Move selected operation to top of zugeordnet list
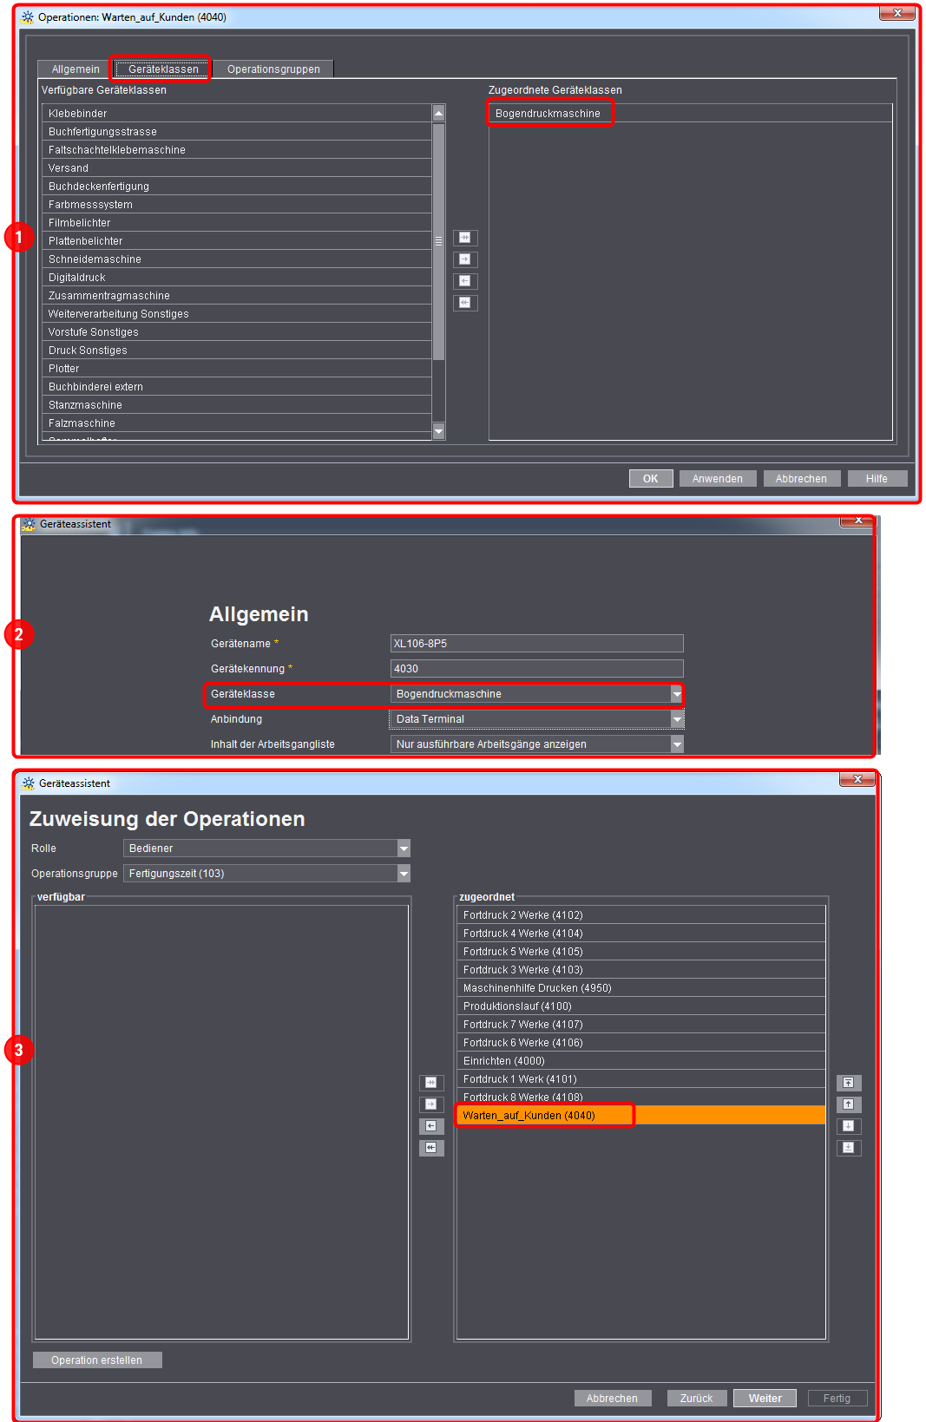This screenshot has height=1422, width=926. click(x=849, y=1083)
